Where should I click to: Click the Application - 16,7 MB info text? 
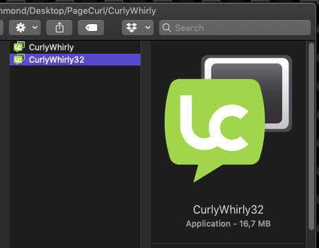228,224
